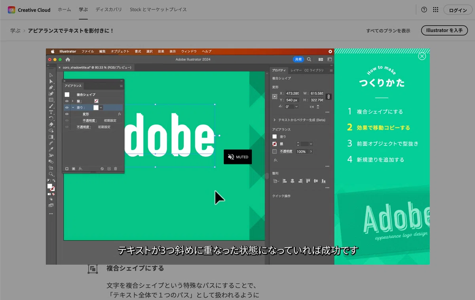
Task: Click the constrain width and height link icon
Action: coord(328,97)
